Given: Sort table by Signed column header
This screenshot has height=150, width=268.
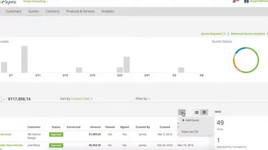Looking at the screenshot, I should tap(124, 127).
